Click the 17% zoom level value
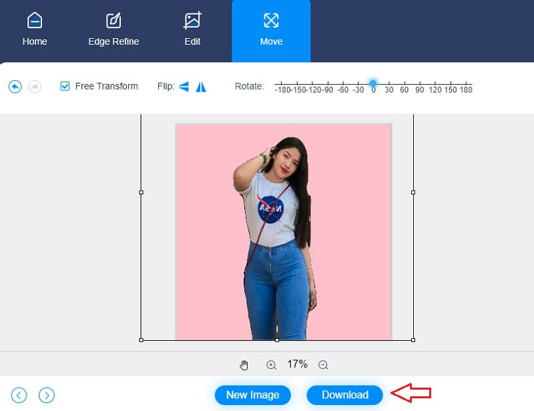 pyautogui.click(x=297, y=365)
